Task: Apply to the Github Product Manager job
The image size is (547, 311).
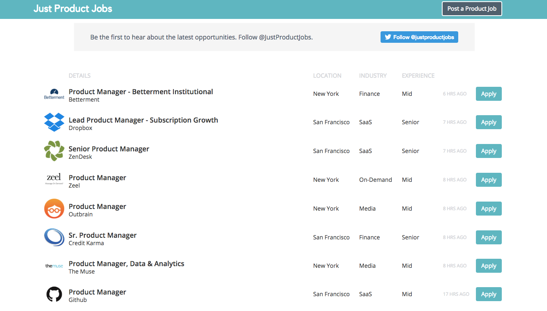Action: (489, 294)
